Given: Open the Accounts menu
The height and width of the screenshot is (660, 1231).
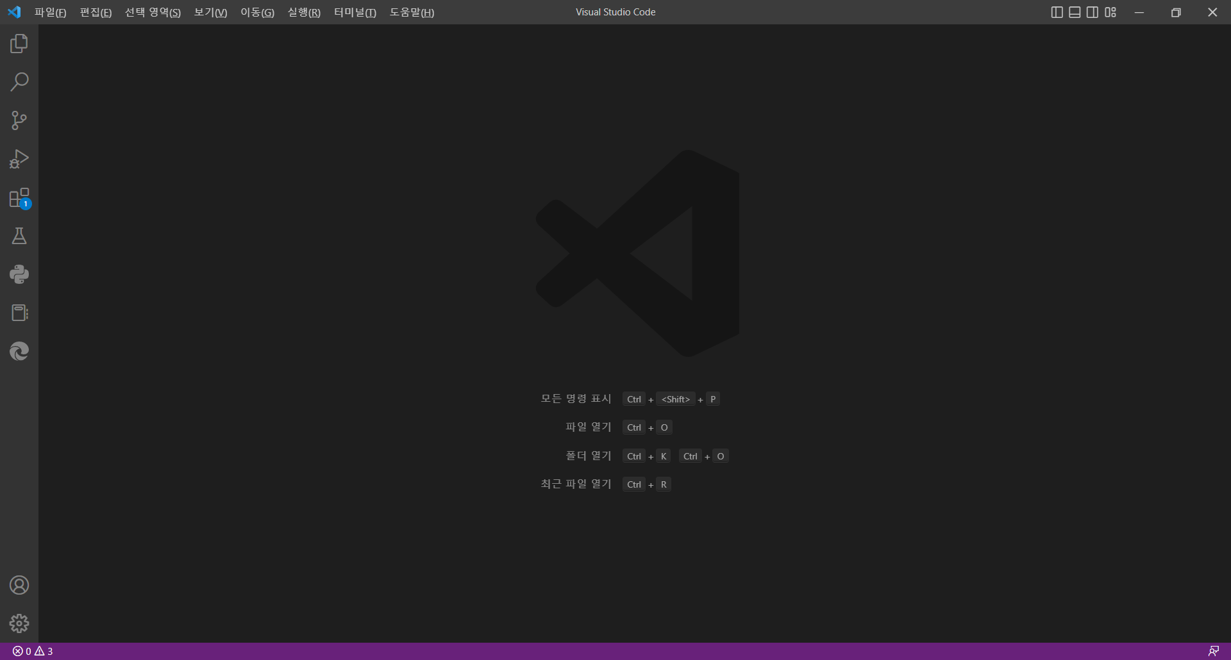Looking at the screenshot, I should click(19, 585).
